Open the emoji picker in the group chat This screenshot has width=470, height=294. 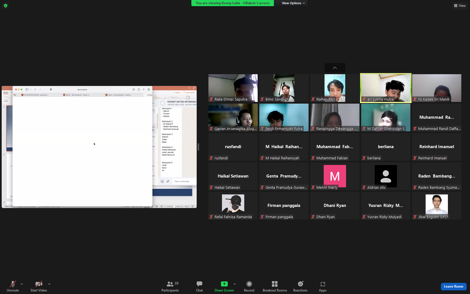[162, 181]
